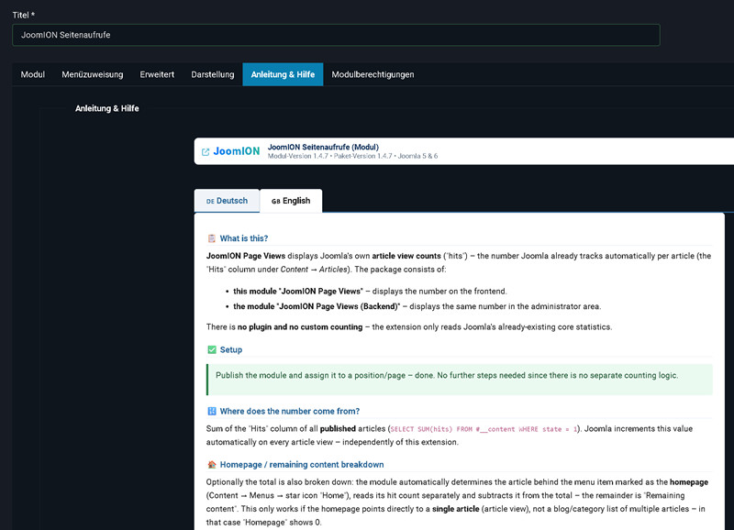Go to the Modulberechtigungen tab

(x=373, y=74)
